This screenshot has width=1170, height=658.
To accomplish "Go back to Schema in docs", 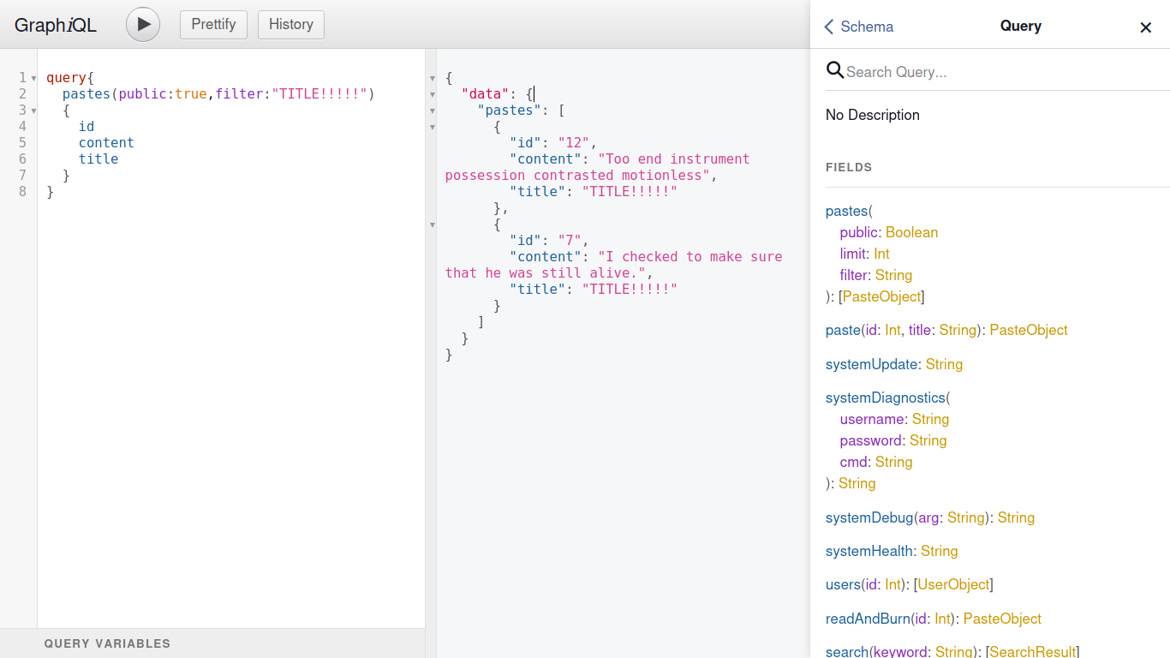I will 858,27.
